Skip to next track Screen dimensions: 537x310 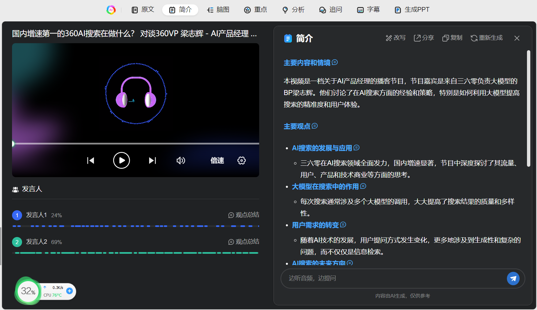point(152,160)
